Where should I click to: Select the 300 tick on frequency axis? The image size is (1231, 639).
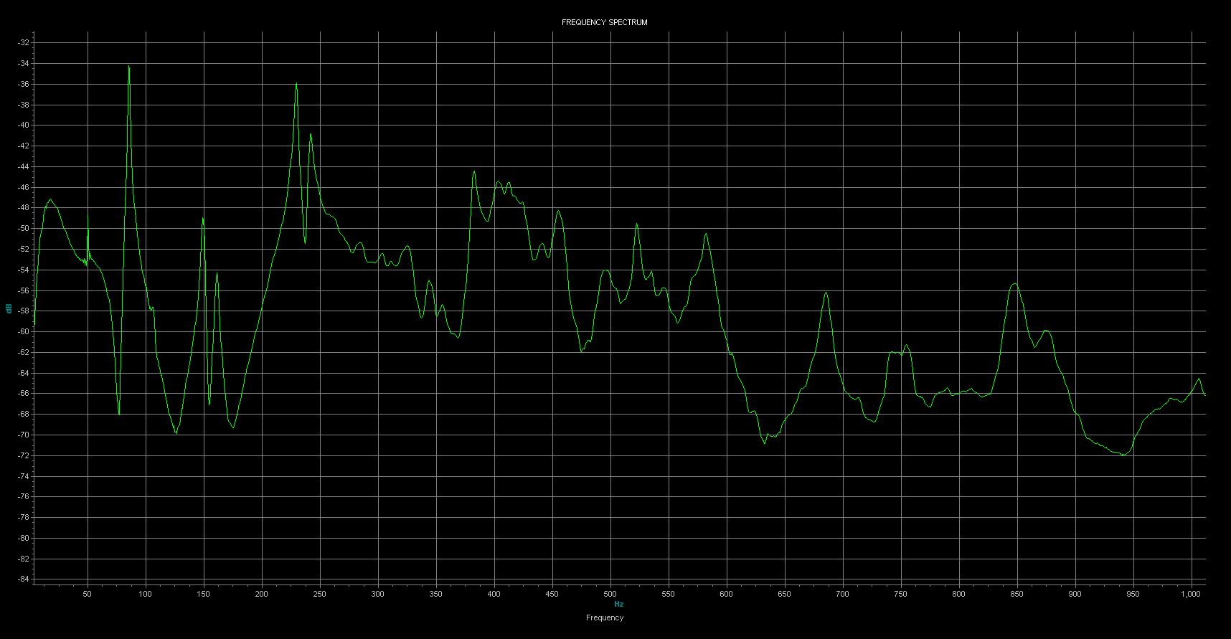(x=378, y=594)
